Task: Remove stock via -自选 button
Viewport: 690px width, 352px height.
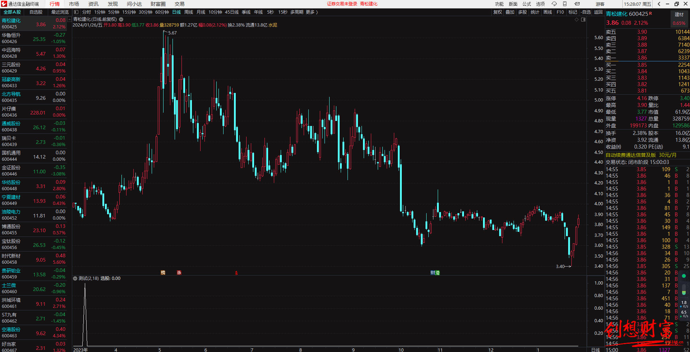Action: click(586, 12)
